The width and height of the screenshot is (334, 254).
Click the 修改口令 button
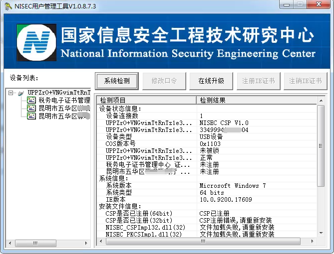tap(164, 81)
